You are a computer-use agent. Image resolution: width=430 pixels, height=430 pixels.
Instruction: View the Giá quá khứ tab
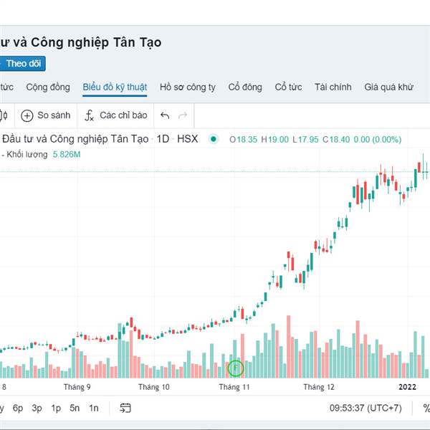click(x=388, y=87)
